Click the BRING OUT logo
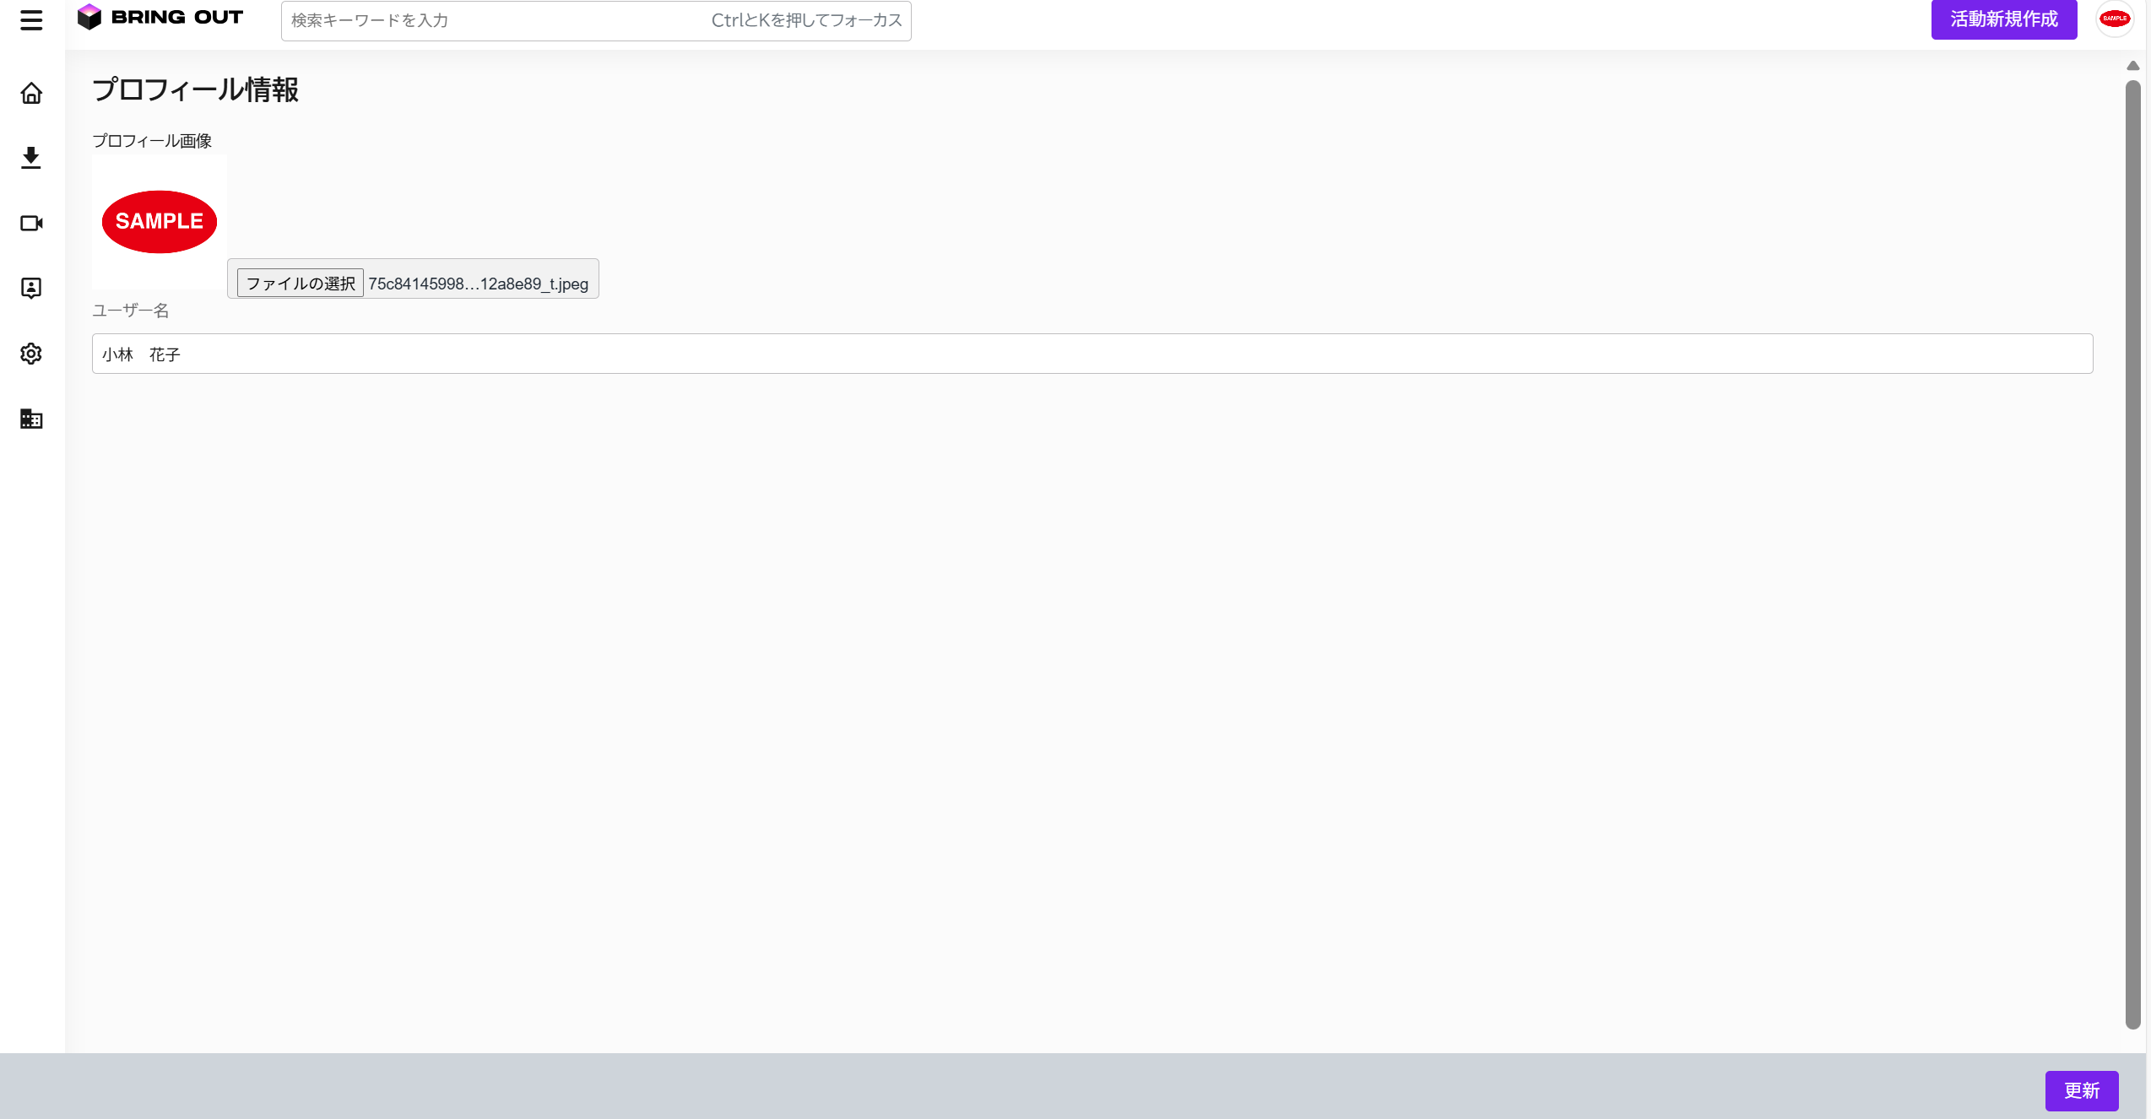2151x1119 pixels. click(160, 17)
